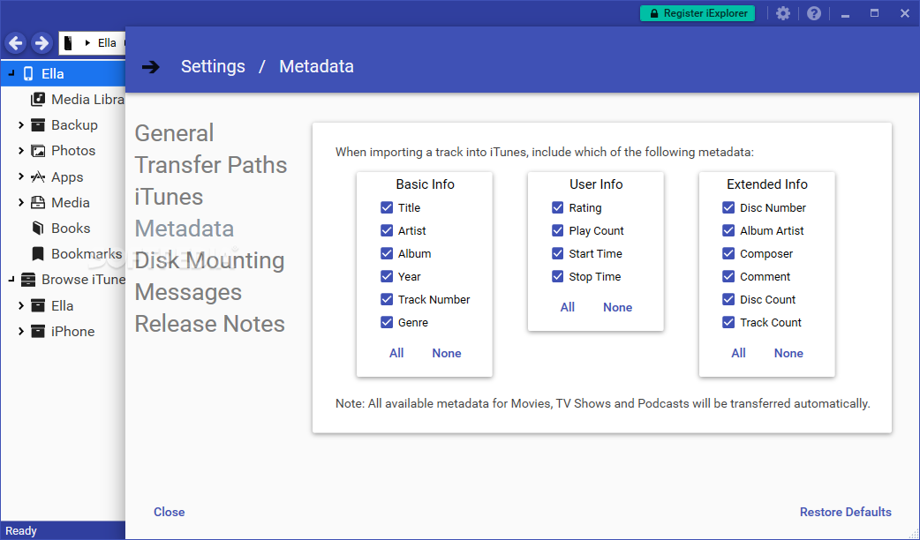Image resolution: width=920 pixels, height=540 pixels.
Task: Expand the iPhone backup node
Action: coord(21,331)
